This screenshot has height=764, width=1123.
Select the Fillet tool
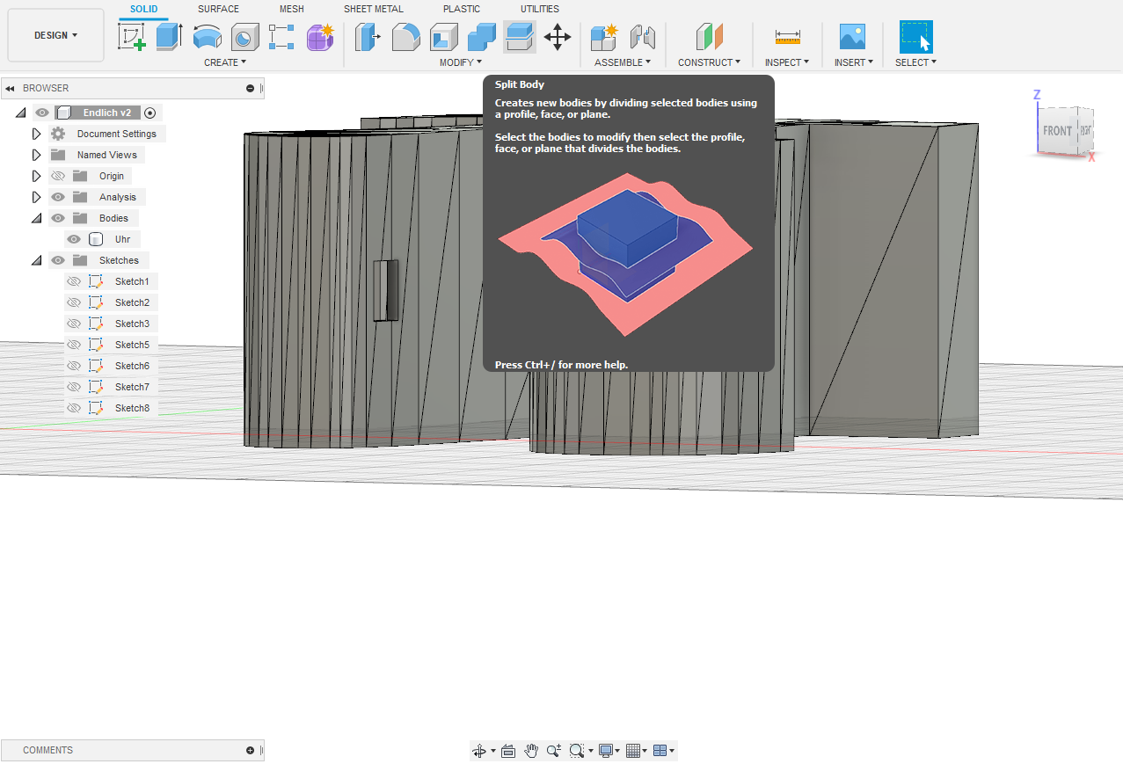pos(405,37)
